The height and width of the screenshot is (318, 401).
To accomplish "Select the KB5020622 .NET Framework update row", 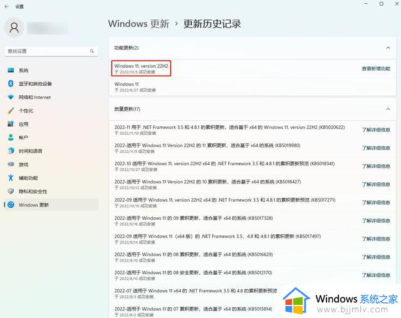I will 253,130.
